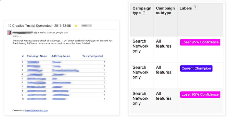Viewport: 230px width, 120px height.
Task: Select row 1 campaign name in table
Action: tap(33, 62)
